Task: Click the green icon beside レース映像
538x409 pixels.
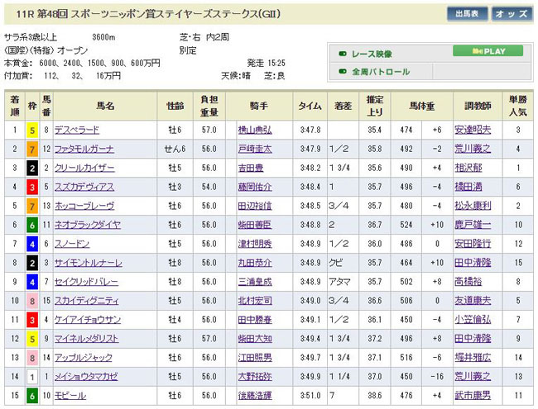Action: 342,53
